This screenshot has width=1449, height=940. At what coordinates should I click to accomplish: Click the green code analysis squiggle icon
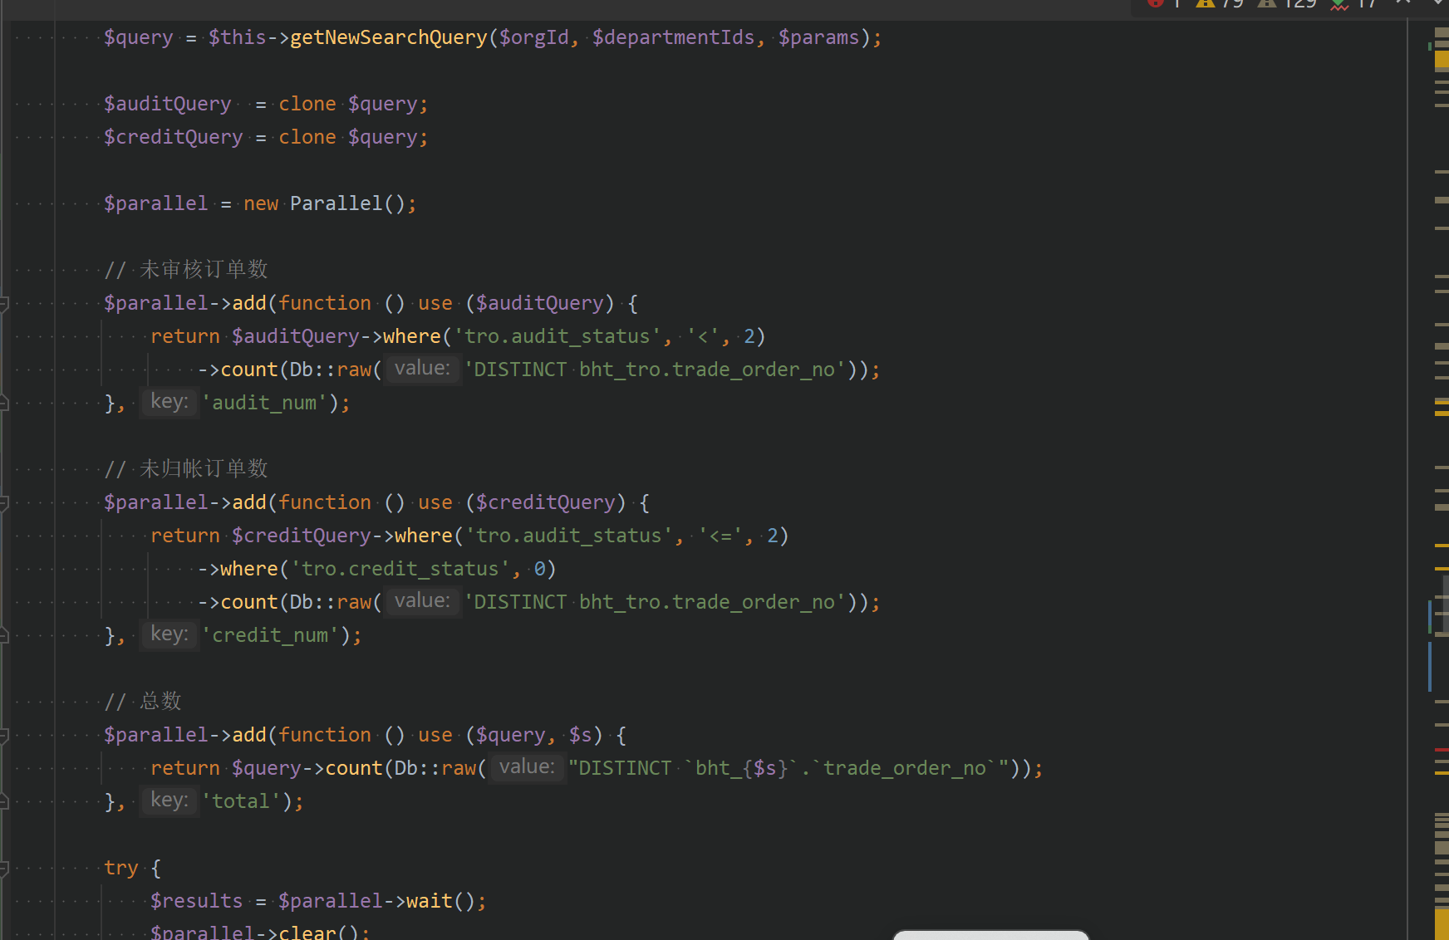(1338, 4)
